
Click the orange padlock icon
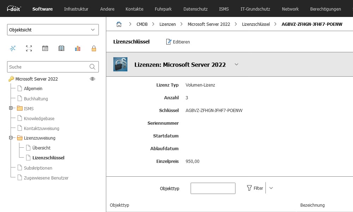tap(94, 48)
